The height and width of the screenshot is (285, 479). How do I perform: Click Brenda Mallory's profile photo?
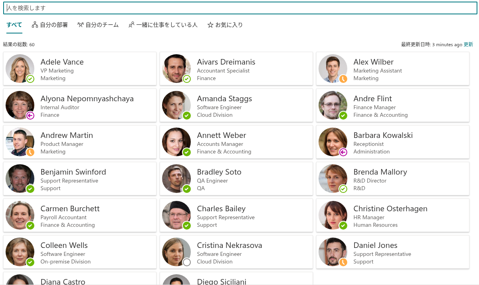333,179
